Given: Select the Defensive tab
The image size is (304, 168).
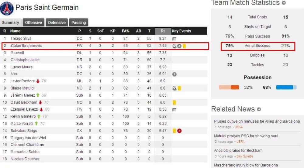Looking at the screenshot, I should [57, 22].
